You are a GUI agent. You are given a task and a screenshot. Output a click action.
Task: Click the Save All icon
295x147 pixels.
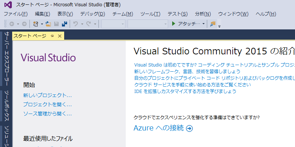(x=65, y=24)
